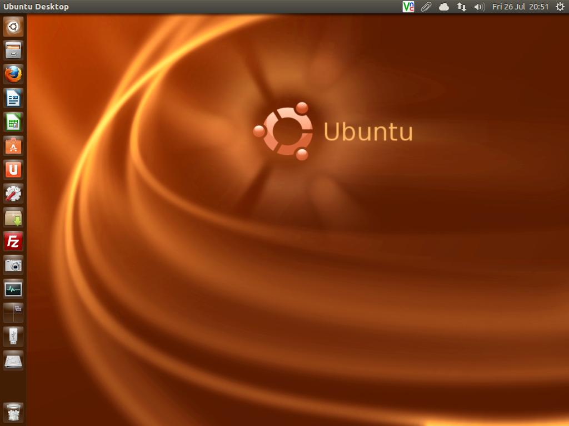Open the date and time menu
Image resolution: width=569 pixels, height=426 pixels.
coord(520,7)
